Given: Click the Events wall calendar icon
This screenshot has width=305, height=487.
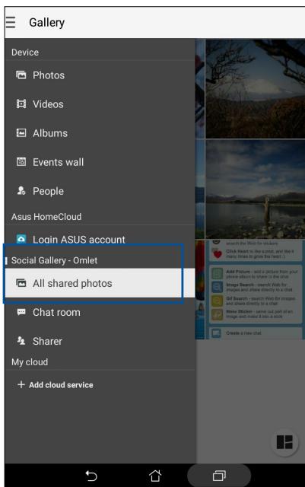Looking at the screenshot, I should click(21, 162).
